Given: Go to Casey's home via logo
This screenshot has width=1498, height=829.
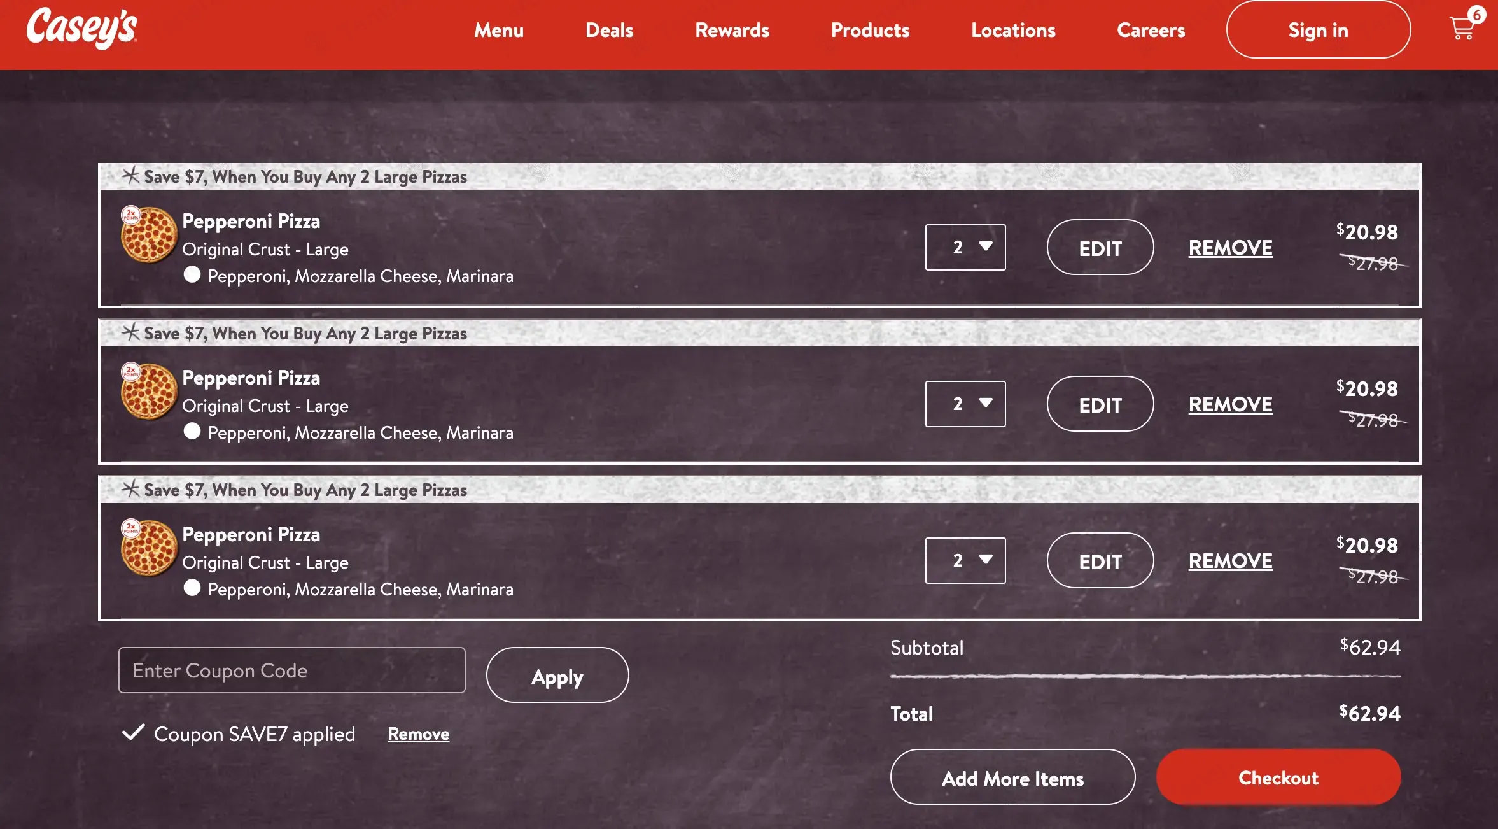Looking at the screenshot, I should (x=82, y=28).
